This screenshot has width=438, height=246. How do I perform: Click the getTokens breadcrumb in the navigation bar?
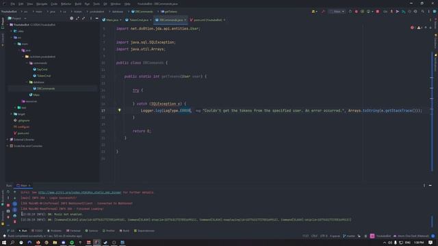tap(169, 12)
